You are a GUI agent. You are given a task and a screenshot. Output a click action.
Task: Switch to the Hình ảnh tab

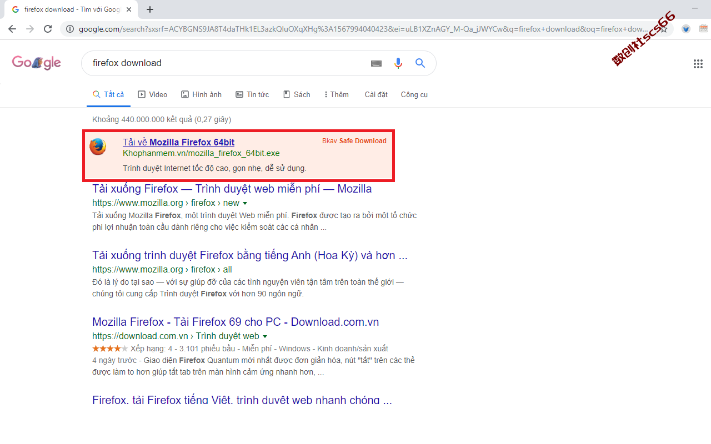(x=202, y=94)
